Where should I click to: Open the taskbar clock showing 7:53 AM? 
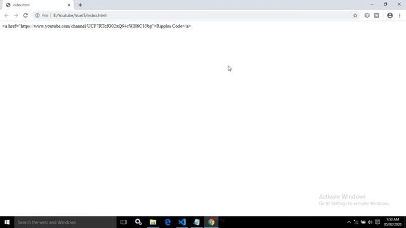tap(393, 222)
